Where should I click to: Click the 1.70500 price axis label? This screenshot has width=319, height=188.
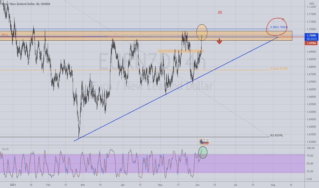tap(311, 29)
